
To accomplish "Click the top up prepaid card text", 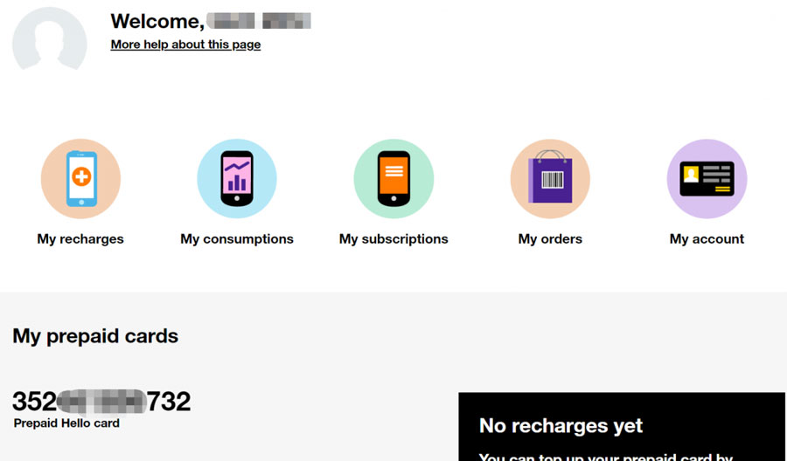I will 606,457.
